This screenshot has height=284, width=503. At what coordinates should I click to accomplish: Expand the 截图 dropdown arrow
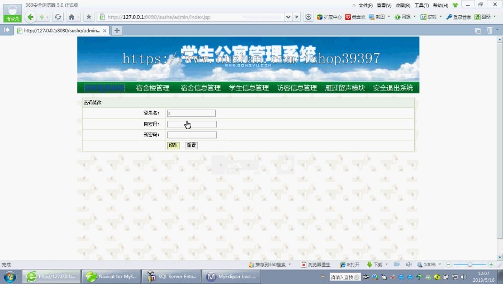pyautogui.click(x=389, y=16)
